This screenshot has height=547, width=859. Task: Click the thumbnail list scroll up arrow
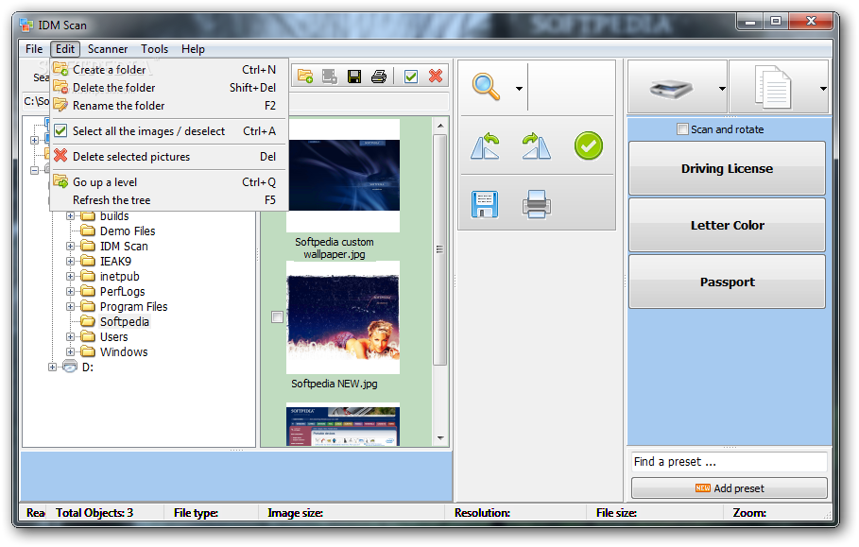(x=440, y=126)
